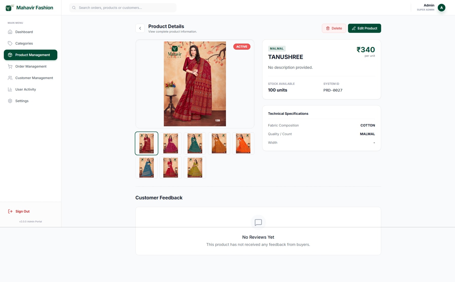Image resolution: width=455 pixels, height=282 pixels.
Task: Click the Settings gear icon
Action: 10,101
